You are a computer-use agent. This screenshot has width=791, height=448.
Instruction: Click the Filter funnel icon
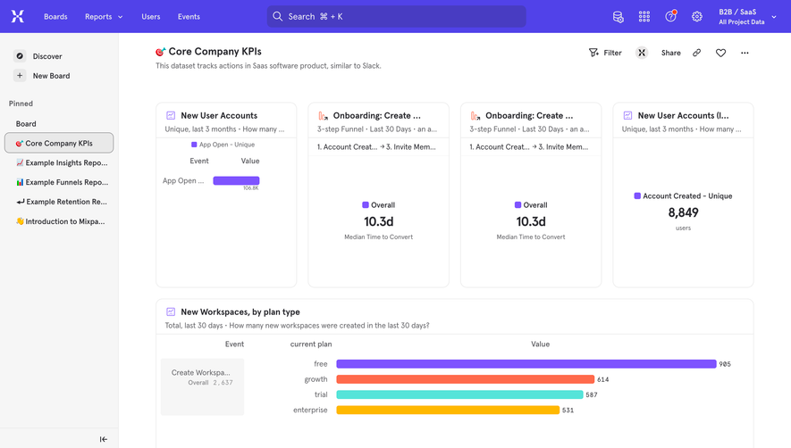(x=593, y=53)
